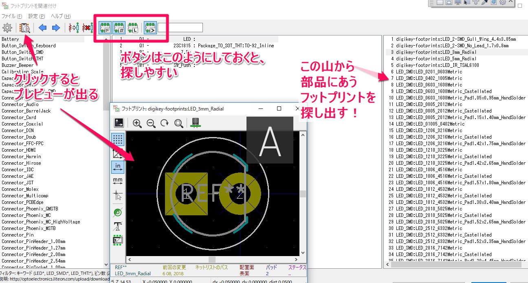Image resolution: width=528 pixels, height=283 pixels.
Task: Zoom in on the footprint preview
Action: pyautogui.click(x=137, y=123)
